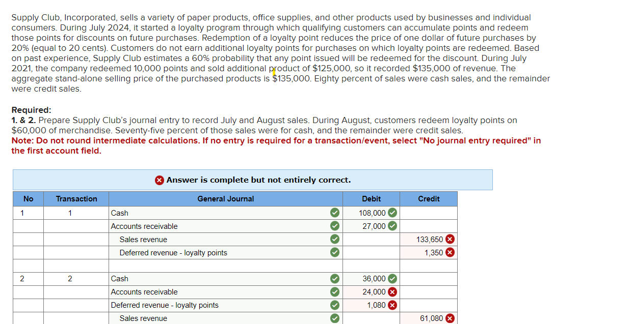The image size is (632, 324).
Task: Click the red X next to credit 61,080
Action: click(450, 318)
